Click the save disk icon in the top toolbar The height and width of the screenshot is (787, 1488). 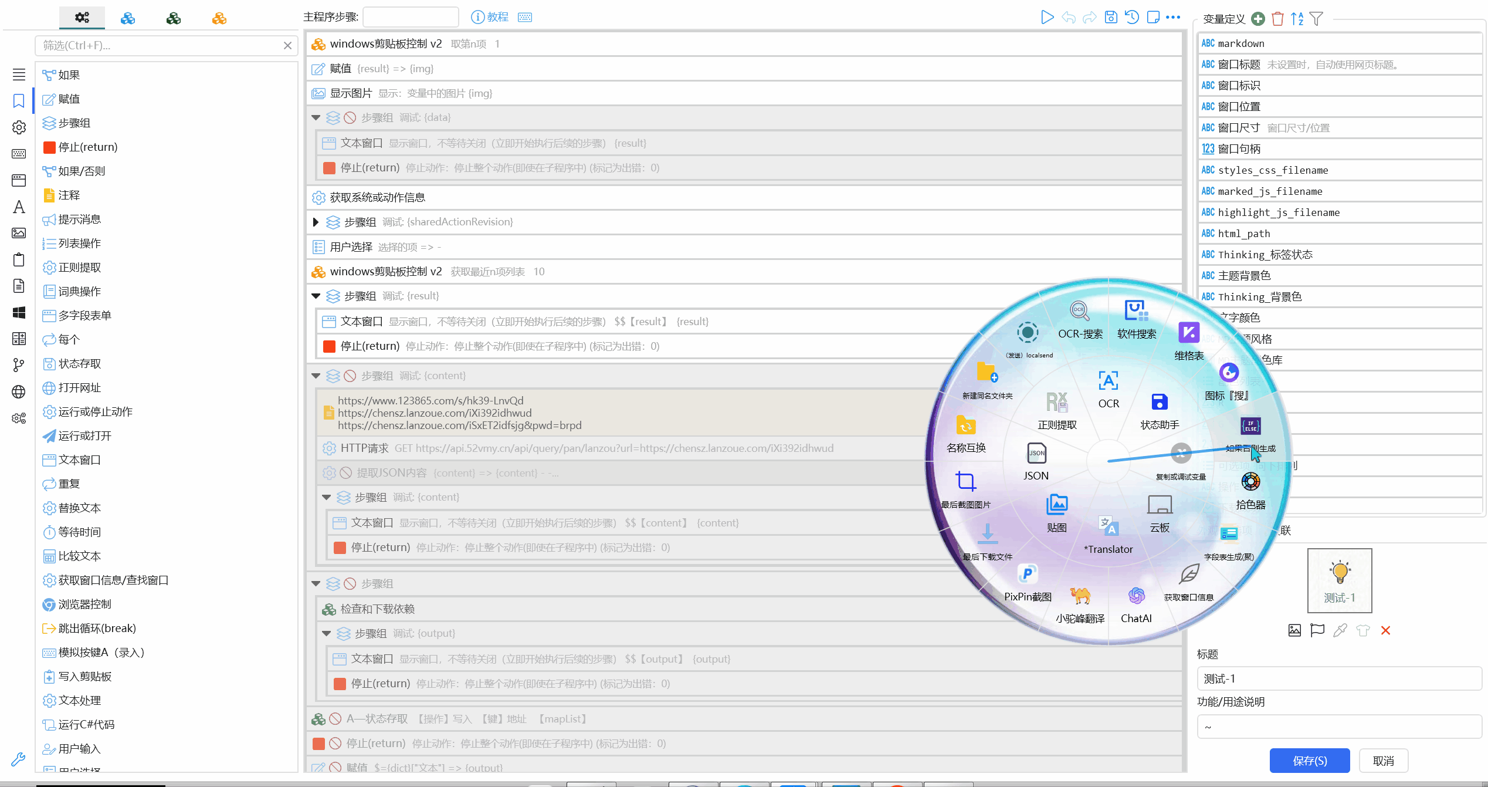pyautogui.click(x=1111, y=17)
